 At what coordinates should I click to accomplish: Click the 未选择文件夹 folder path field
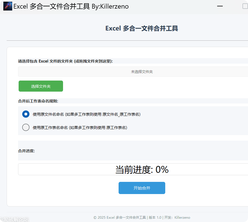133,72
